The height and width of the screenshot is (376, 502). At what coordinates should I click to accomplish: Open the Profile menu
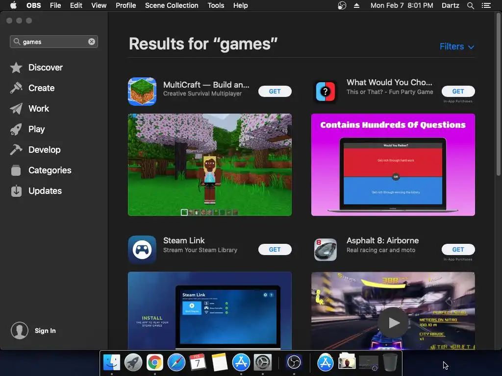(x=126, y=5)
